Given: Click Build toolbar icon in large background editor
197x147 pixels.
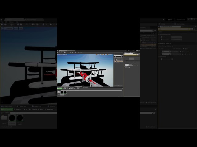Looking at the screenshot, I should pos(43,24).
